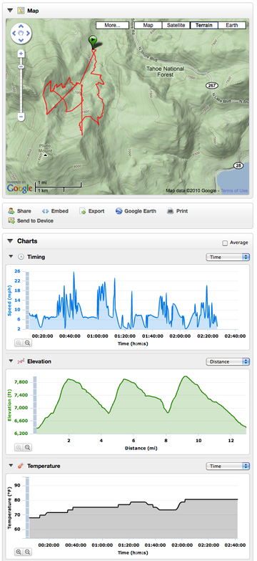Image resolution: width=257 pixels, height=561 pixels.
Task: Pan map left with arrow
Action: 14,33
